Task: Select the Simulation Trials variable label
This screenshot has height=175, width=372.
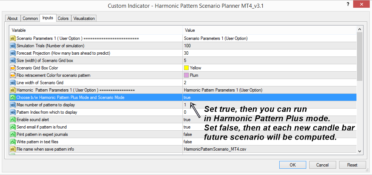Action: pos(50,46)
